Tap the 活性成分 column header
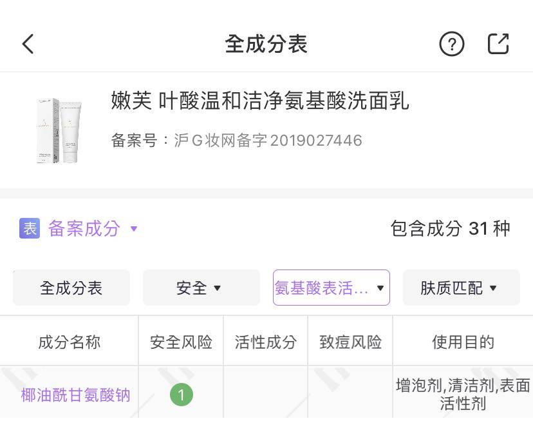The image size is (533, 441). coord(265,342)
